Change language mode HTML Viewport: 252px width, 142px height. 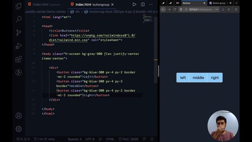pos(110,139)
